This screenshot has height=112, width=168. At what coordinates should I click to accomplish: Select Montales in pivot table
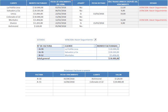69,55
